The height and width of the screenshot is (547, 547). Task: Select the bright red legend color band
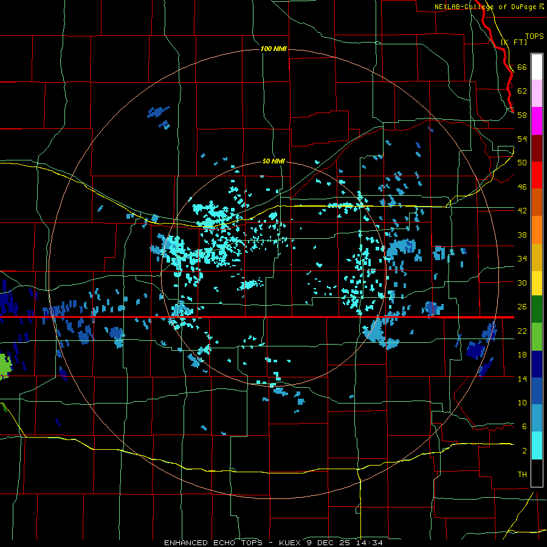click(537, 175)
